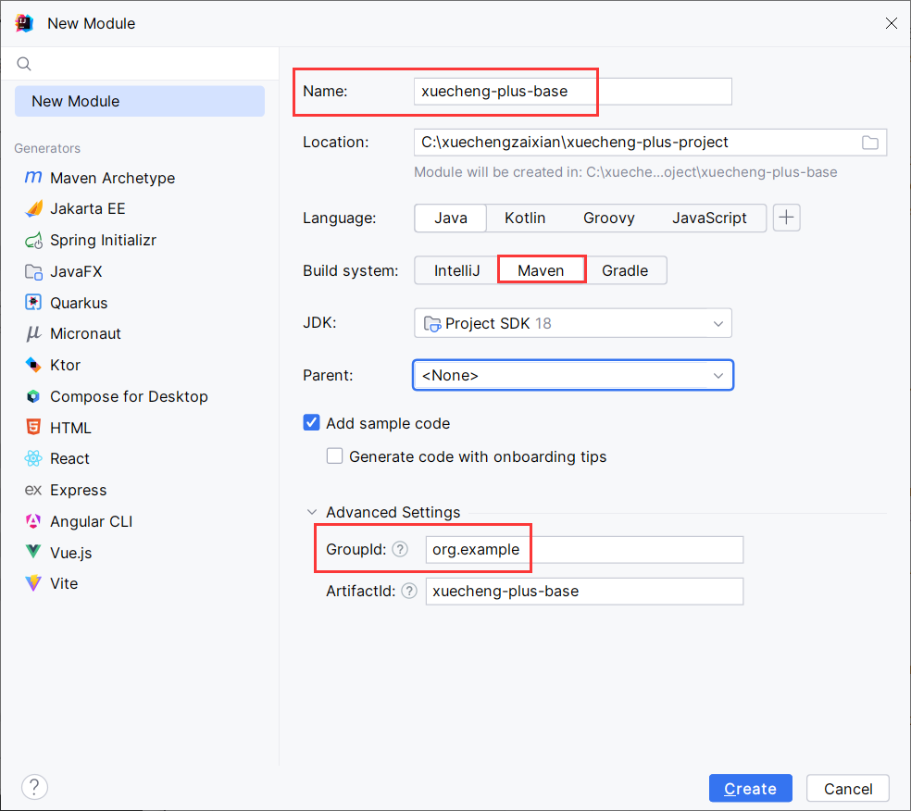This screenshot has width=911, height=811.
Task: Click the 'Generators' section heading
Action: click(x=47, y=148)
